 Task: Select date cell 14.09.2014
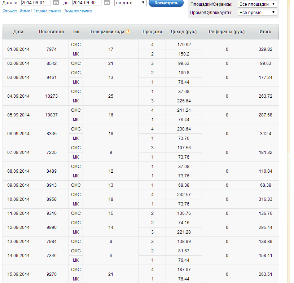click(x=18, y=256)
